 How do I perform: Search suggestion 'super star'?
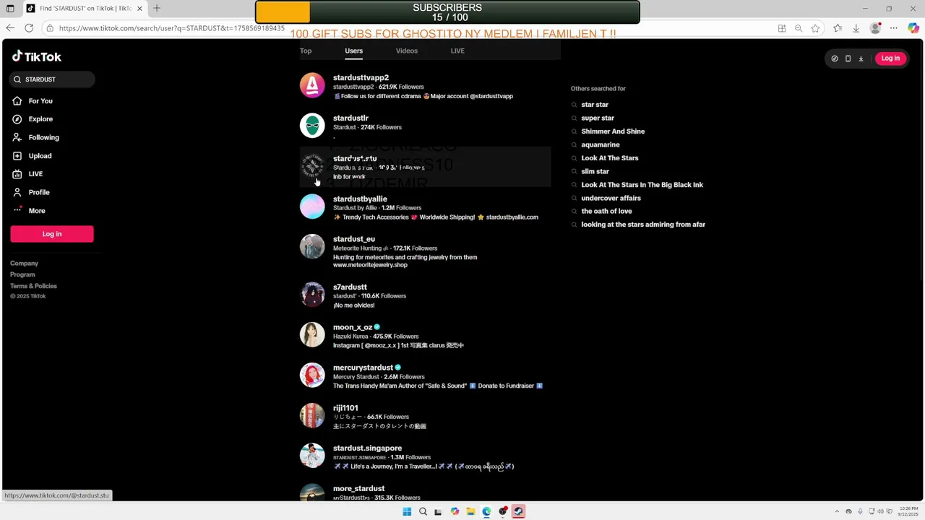(598, 118)
